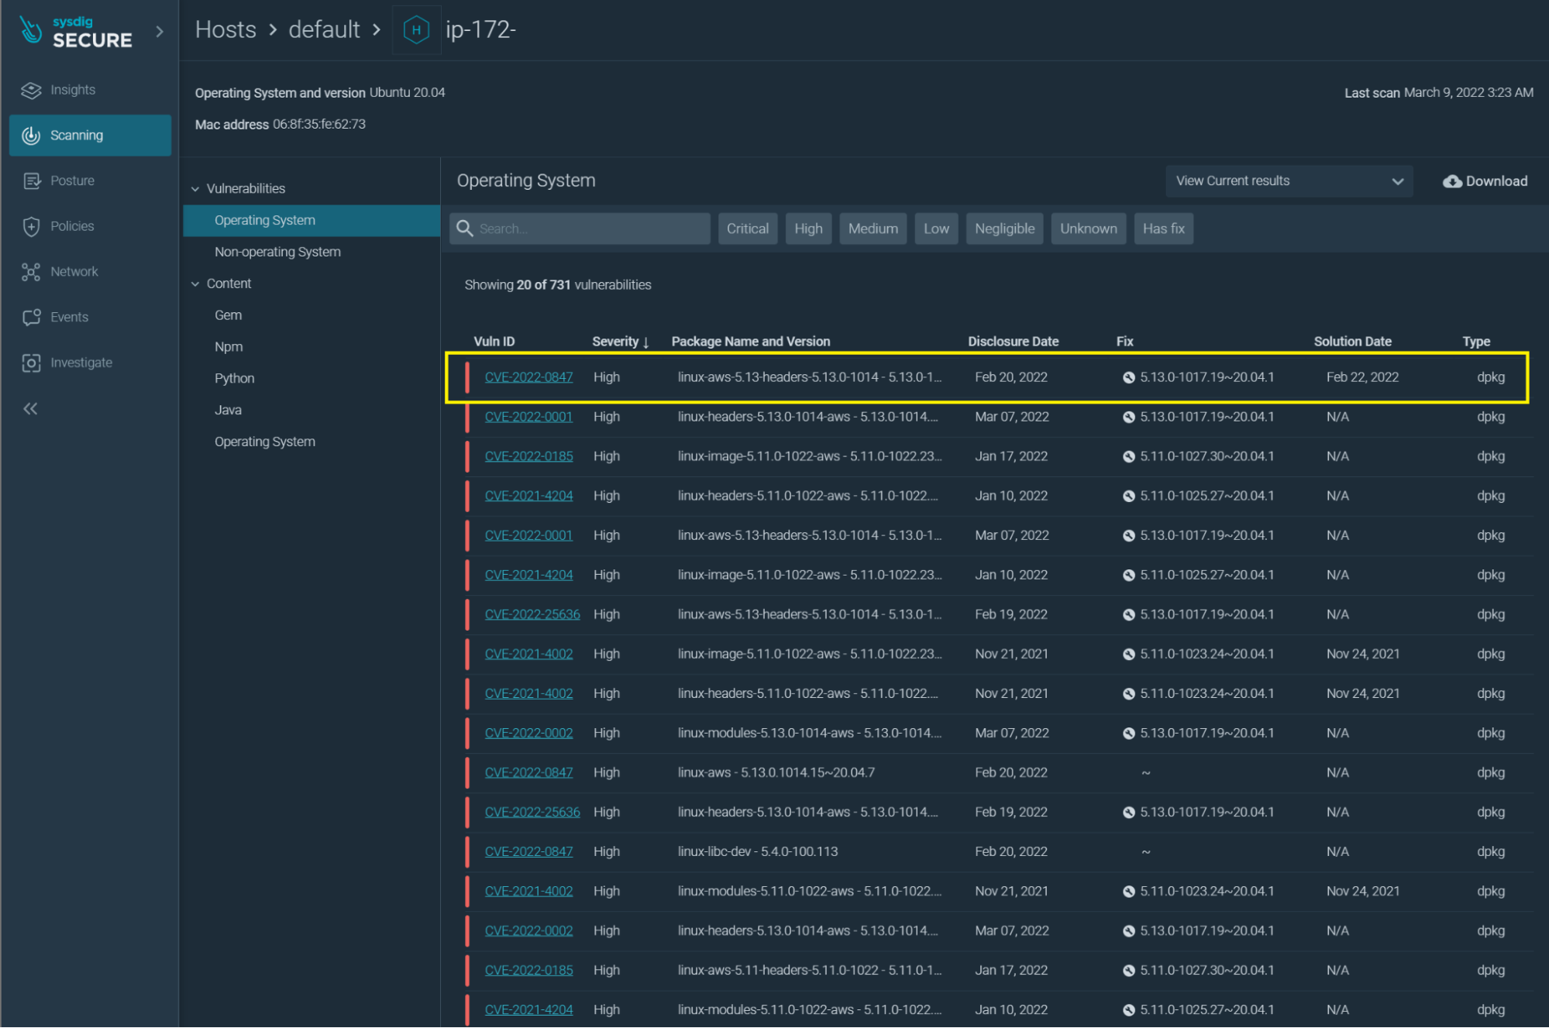Open the Insights panel
Image resolution: width=1549 pixels, height=1028 pixels.
click(71, 89)
